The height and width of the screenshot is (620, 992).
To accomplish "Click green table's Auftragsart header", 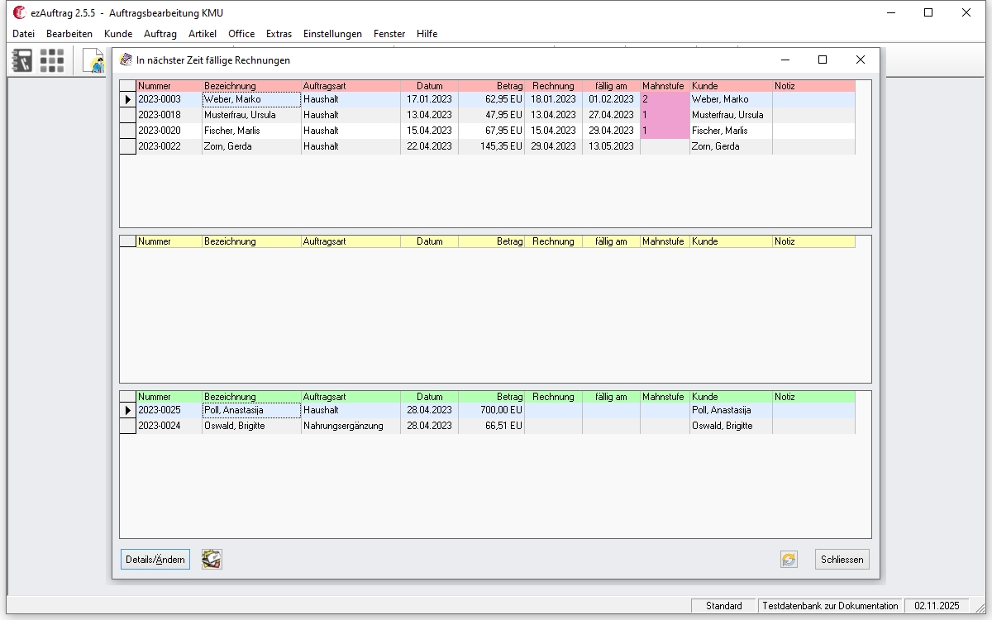I will pyautogui.click(x=351, y=397).
